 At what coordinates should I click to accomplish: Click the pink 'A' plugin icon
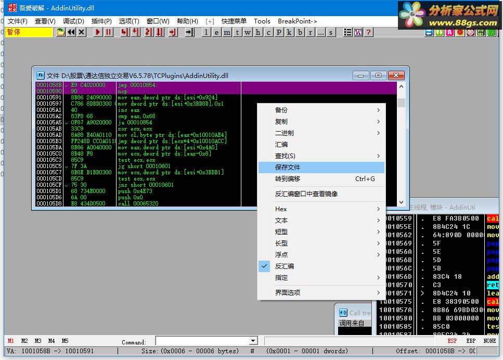point(450,32)
